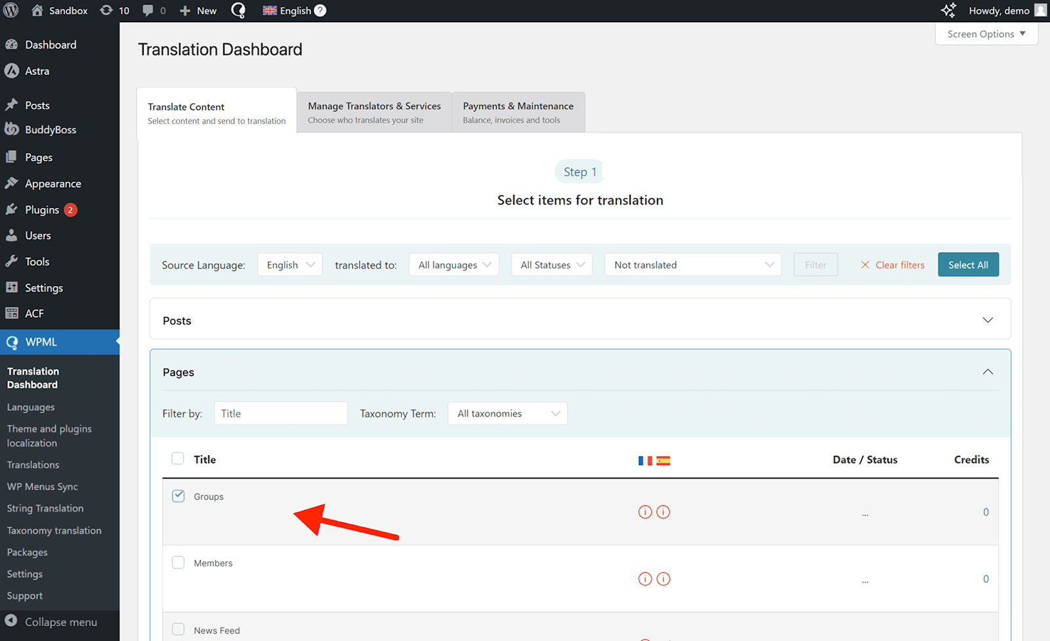Switch to Manage Translators & Services tab

(374, 112)
